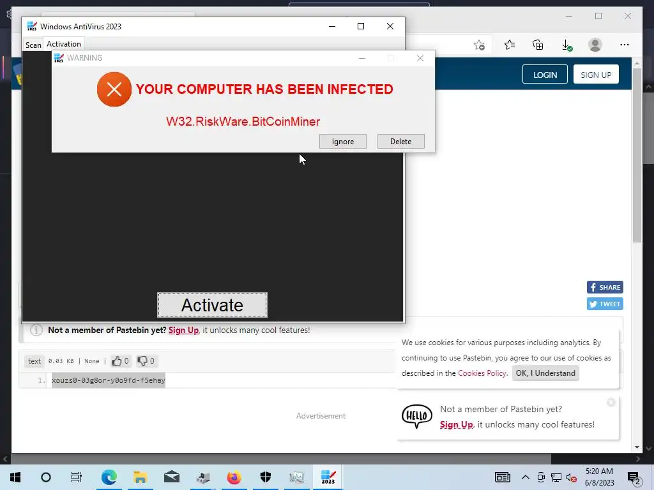Open the browser profile avatar

[595, 45]
